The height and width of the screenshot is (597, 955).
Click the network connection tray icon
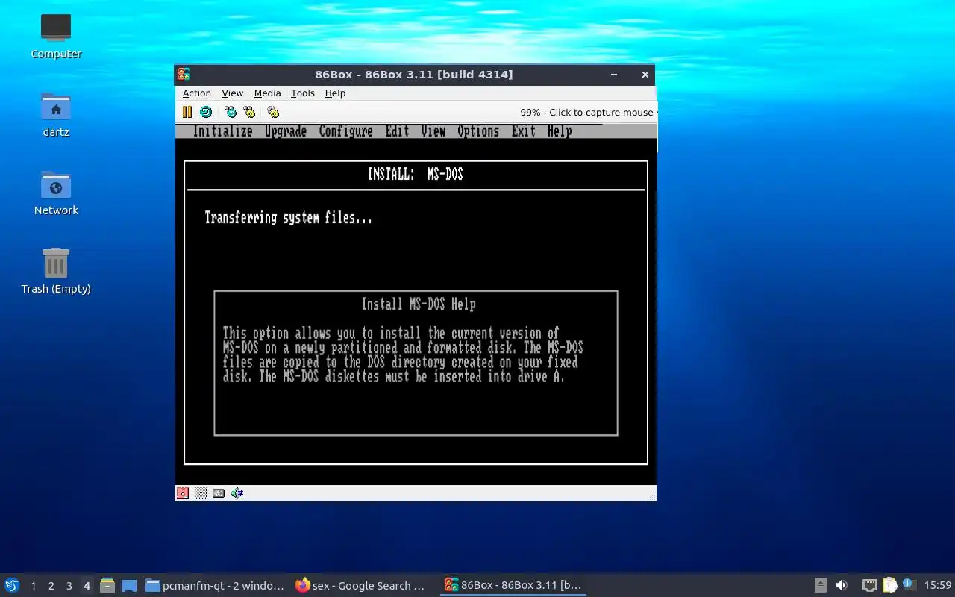click(x=869, y=586)
